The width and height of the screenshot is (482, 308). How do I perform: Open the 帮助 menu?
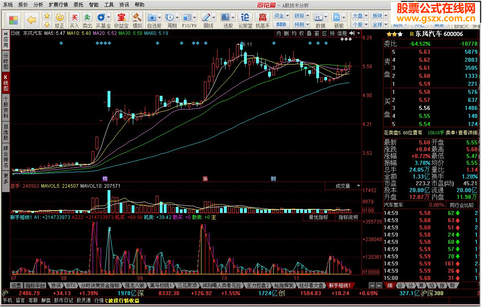click(139, 5)
